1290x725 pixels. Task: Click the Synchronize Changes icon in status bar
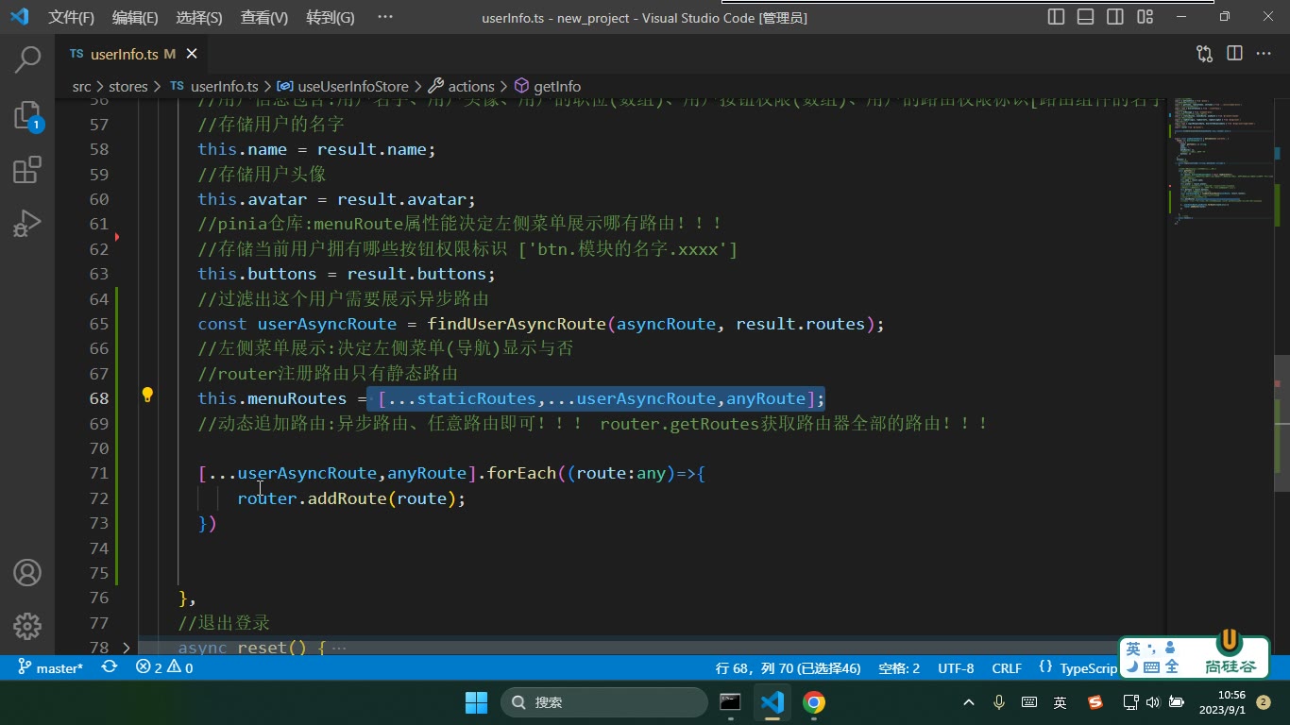point(110,667)
